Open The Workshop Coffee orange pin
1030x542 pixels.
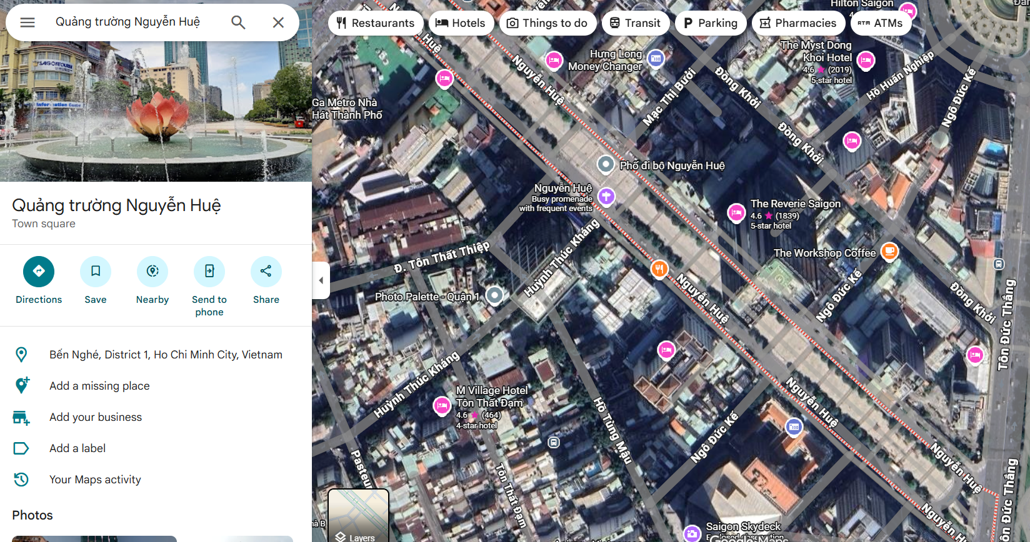889,251
